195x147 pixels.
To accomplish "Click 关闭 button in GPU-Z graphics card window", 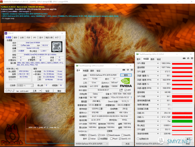I will pyautogui.click(x=127, y=144).
